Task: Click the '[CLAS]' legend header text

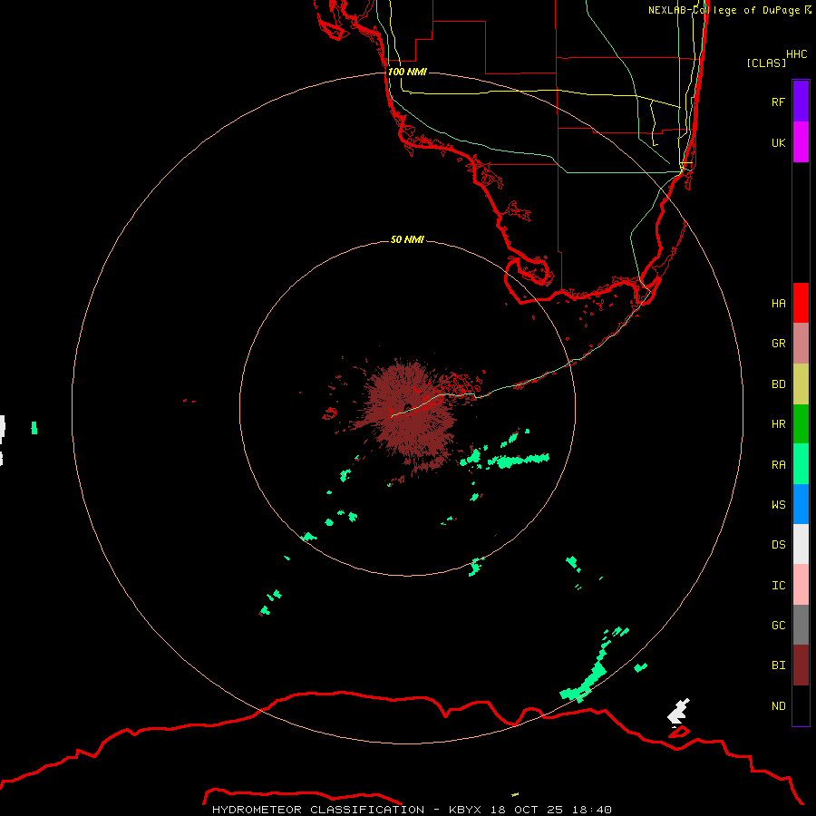Action: [766, 63]
